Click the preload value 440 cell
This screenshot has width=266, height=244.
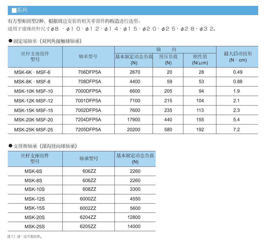point(168,120)
